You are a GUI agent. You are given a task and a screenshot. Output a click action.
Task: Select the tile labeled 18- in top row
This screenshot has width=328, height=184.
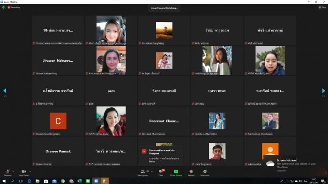click(x=58, y=30)
